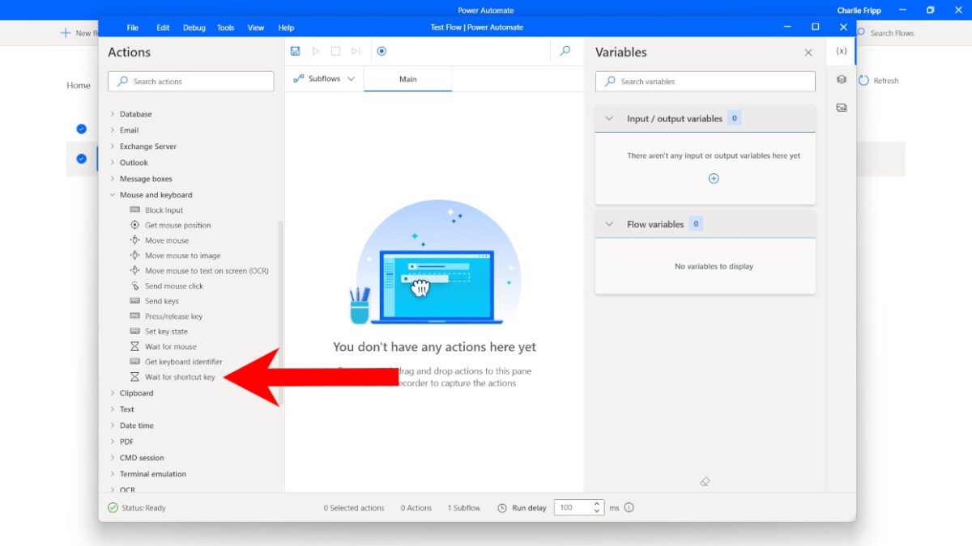This screenshot has width=972, height=546.
Task: Increase Run delay with the stepper arrow
Action: pos(596,503)
